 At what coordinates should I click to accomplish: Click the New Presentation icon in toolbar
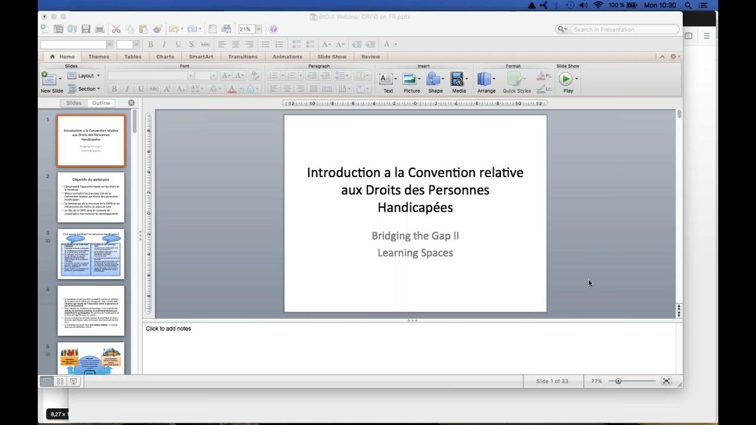point(45,29)
